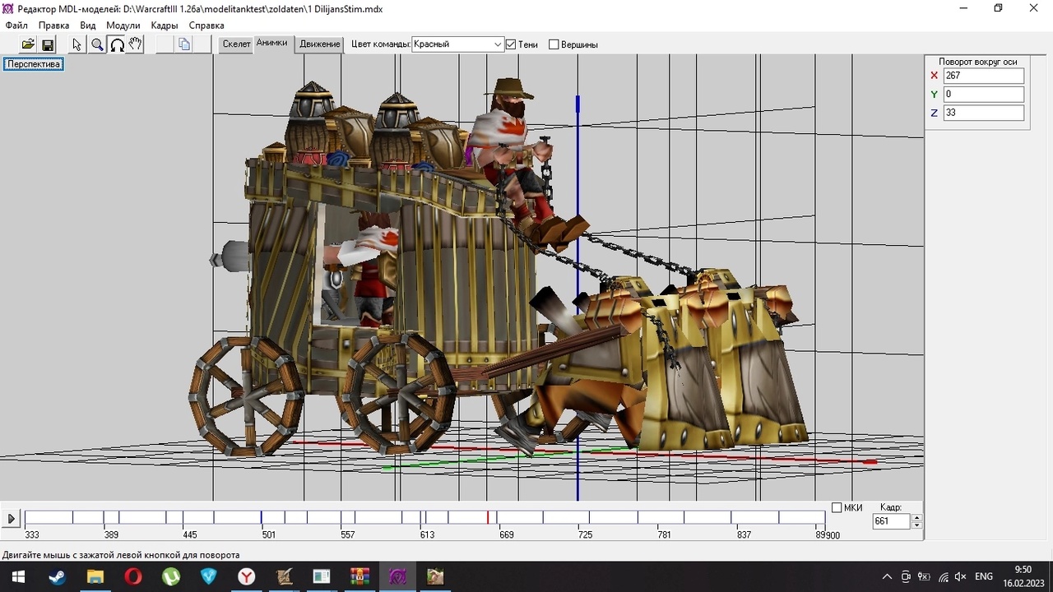Click the red current-frame marker on timeline
This screenshot has width=1053, height=592.
pyautogui.click(x=488, y=517)
